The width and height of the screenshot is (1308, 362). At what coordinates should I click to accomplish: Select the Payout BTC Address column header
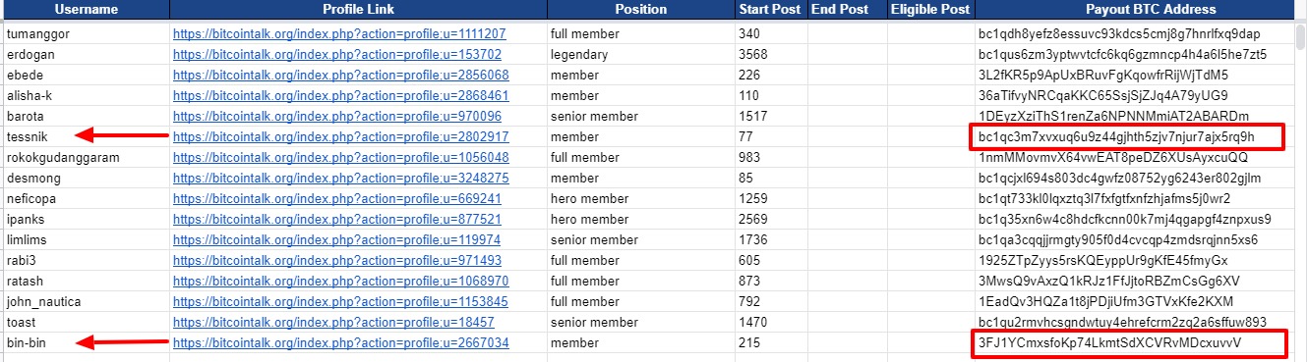click(x=1136, y=10)
